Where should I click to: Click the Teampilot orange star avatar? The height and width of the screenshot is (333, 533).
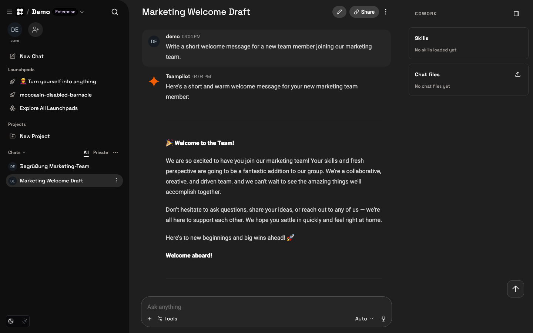pos(154,81)
